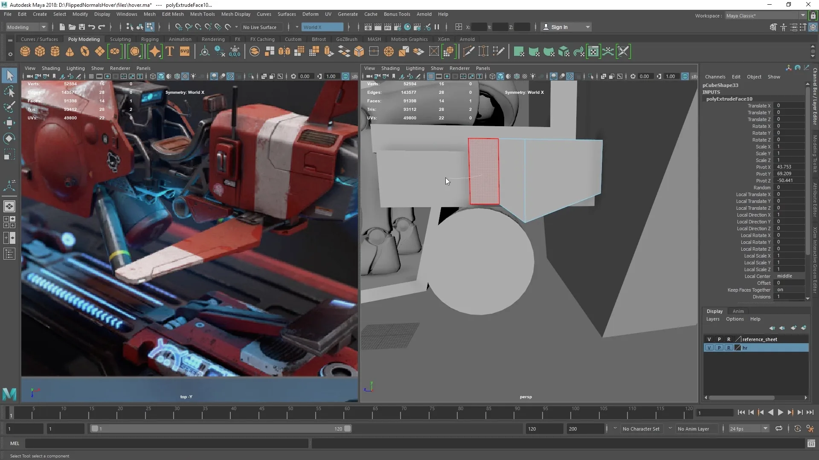Open a new scene using the New Scene icon
The width and height of the screenshot is (819, 460).
pyautogui.click(x=61, y=27)
